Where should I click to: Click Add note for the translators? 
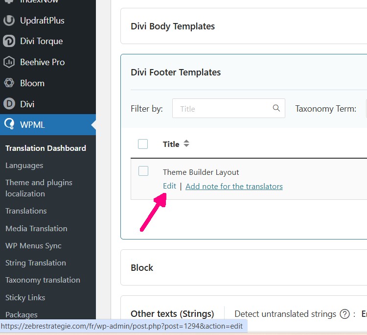pyautogui.click(x=234, y=186)
